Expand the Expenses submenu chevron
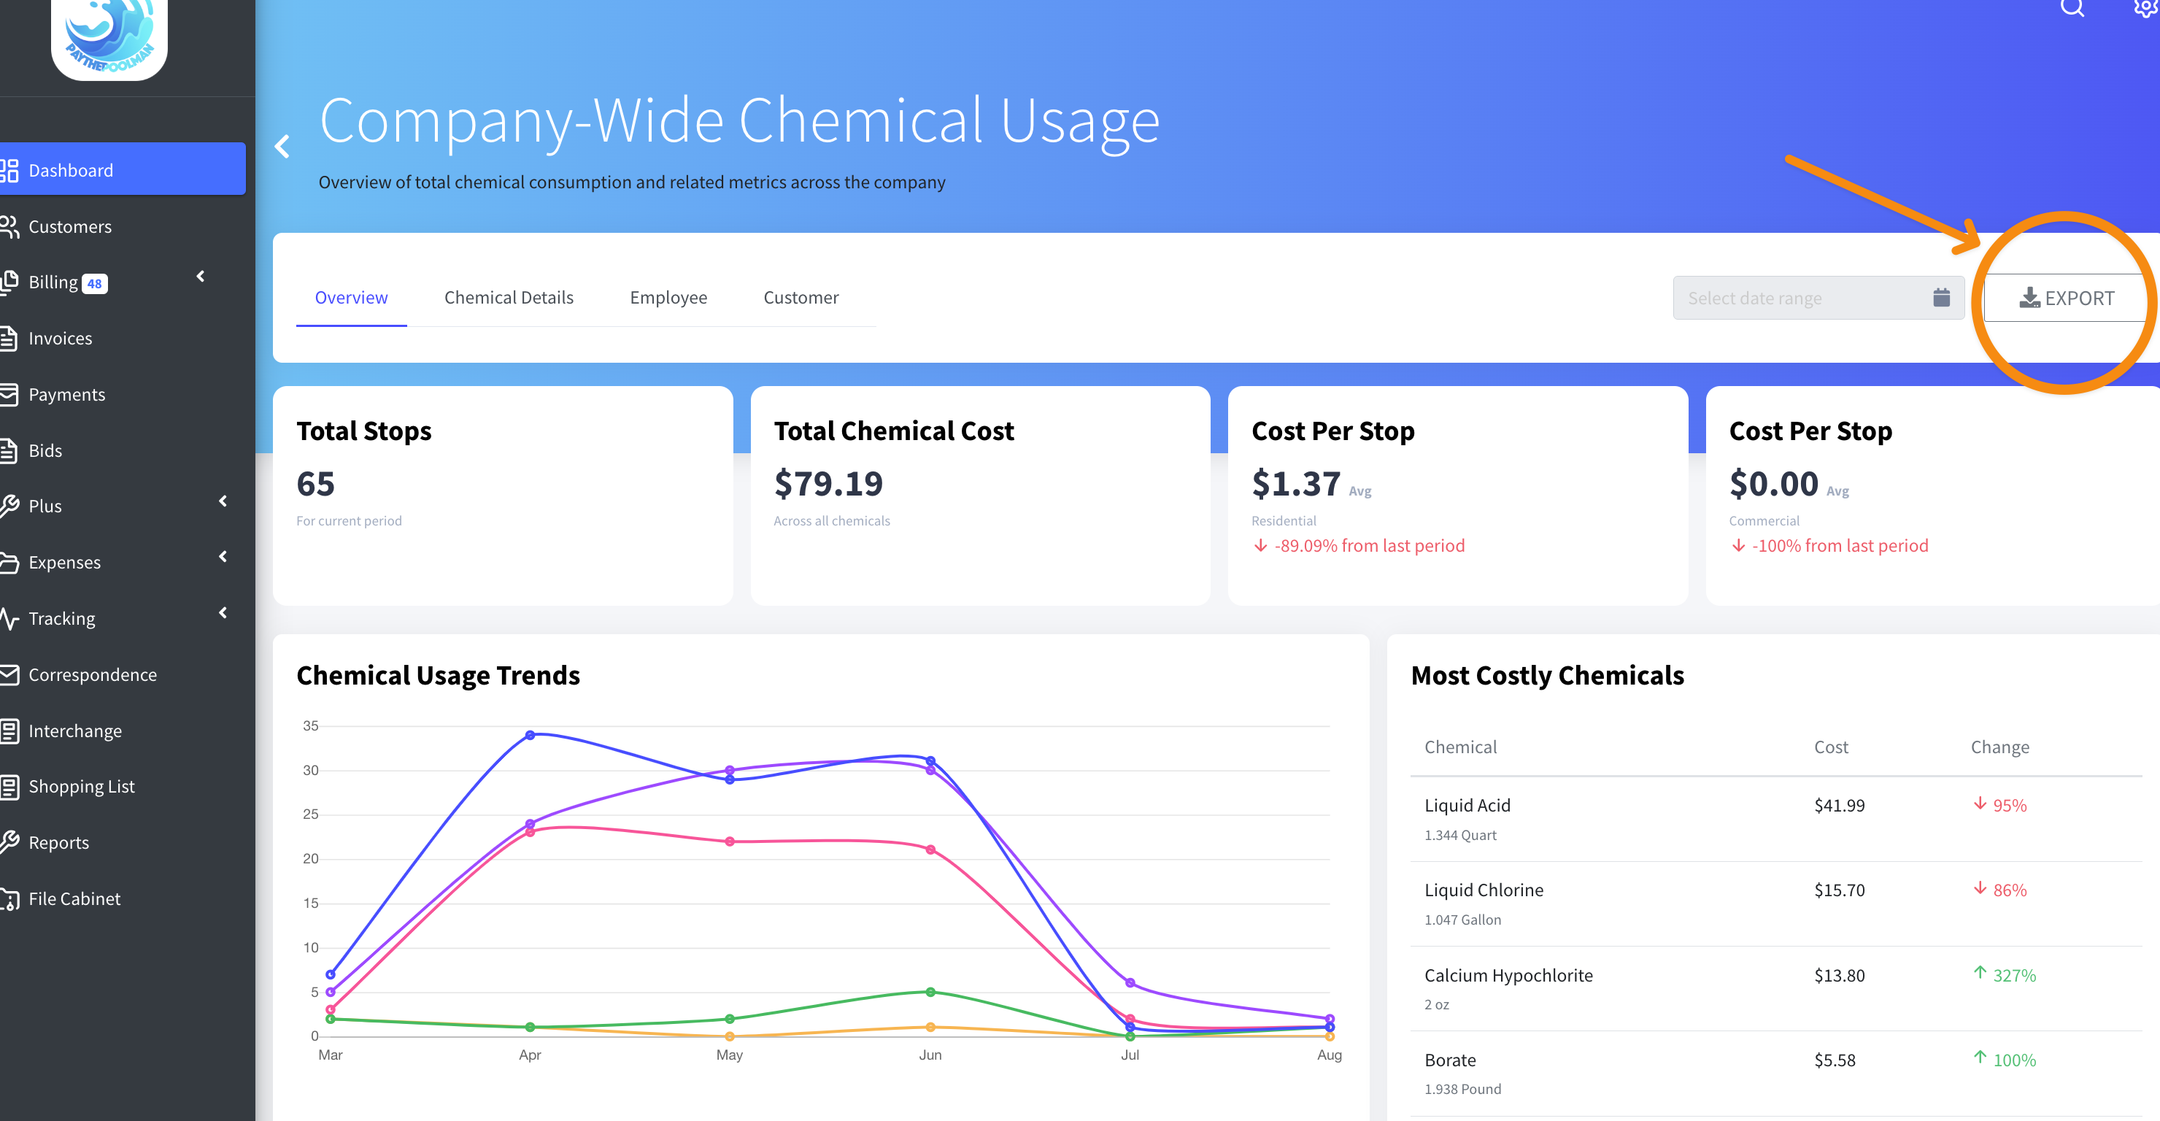This screenshot has height=1121, width=2160. click(x=223, y=557)
